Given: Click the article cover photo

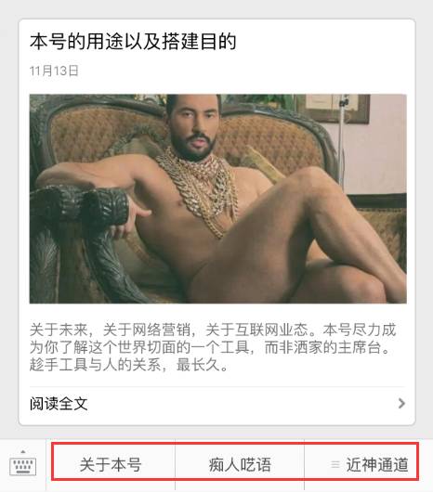Looking at the screenshot, I should [x=218, y=199].
